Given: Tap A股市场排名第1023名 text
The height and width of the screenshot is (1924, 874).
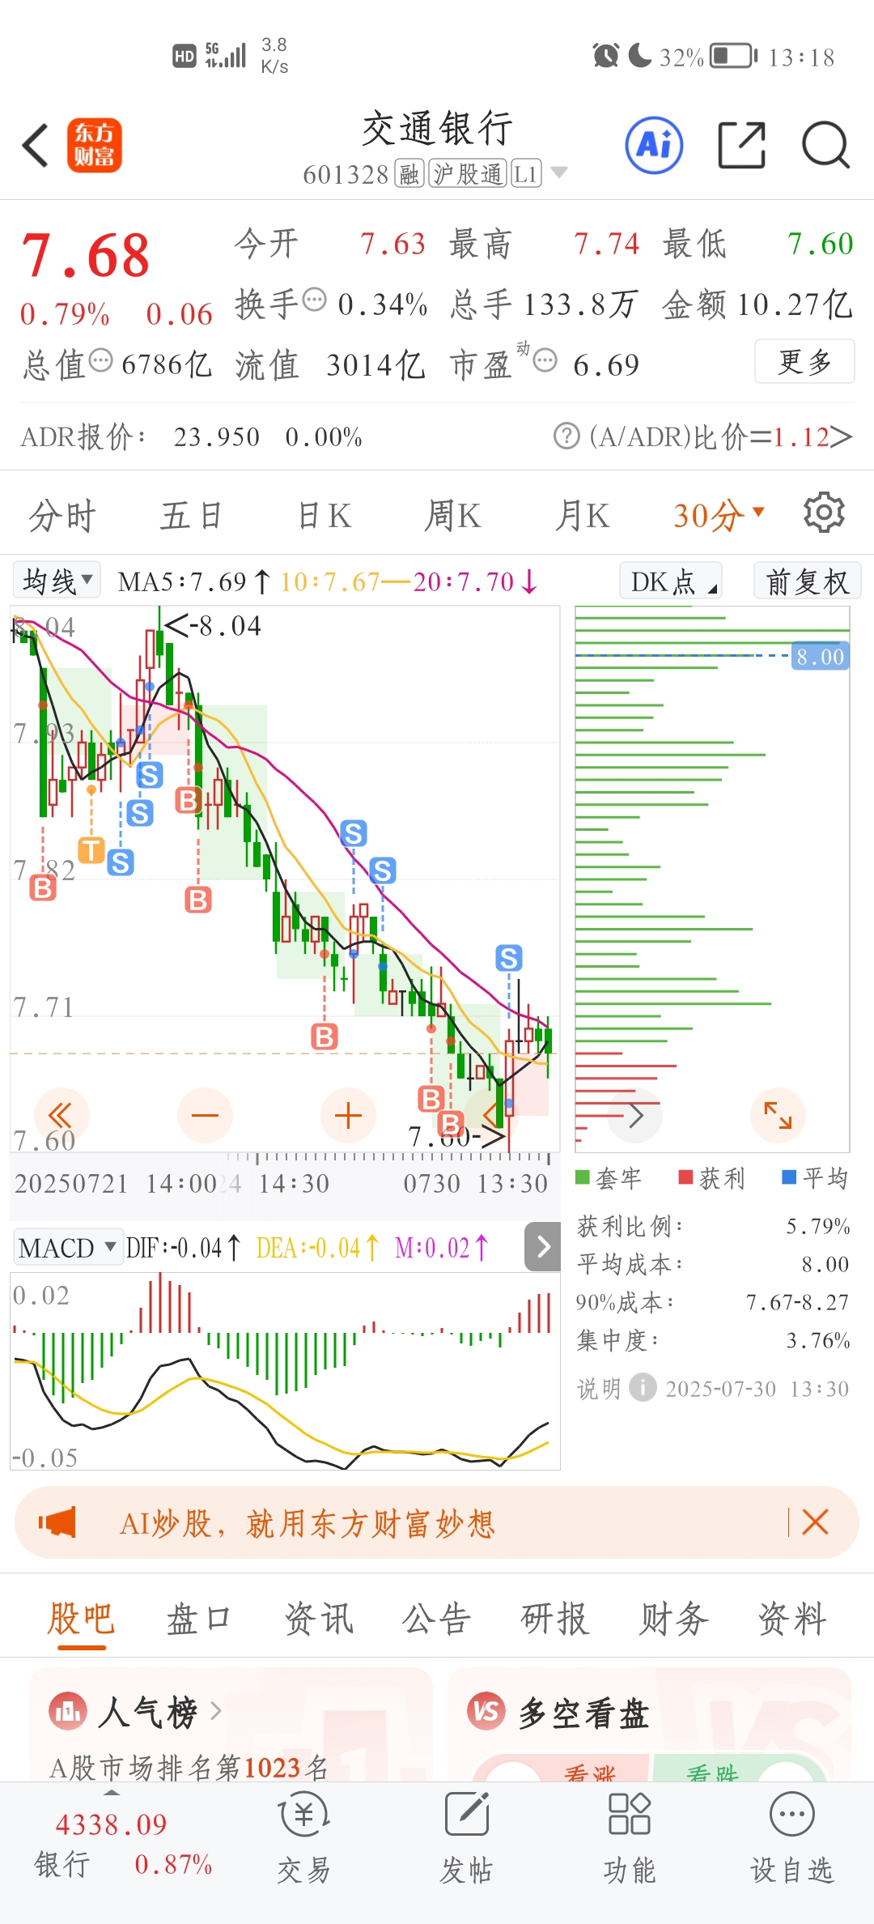Looking at the screenshot, I should (189, 1767).
